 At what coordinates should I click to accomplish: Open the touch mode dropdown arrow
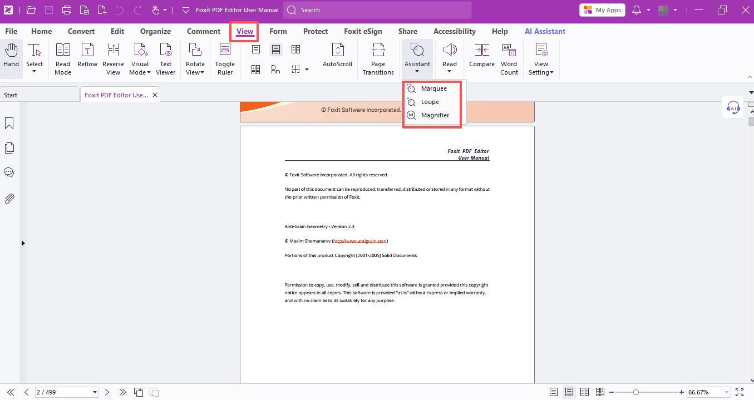tap(165, 10)
